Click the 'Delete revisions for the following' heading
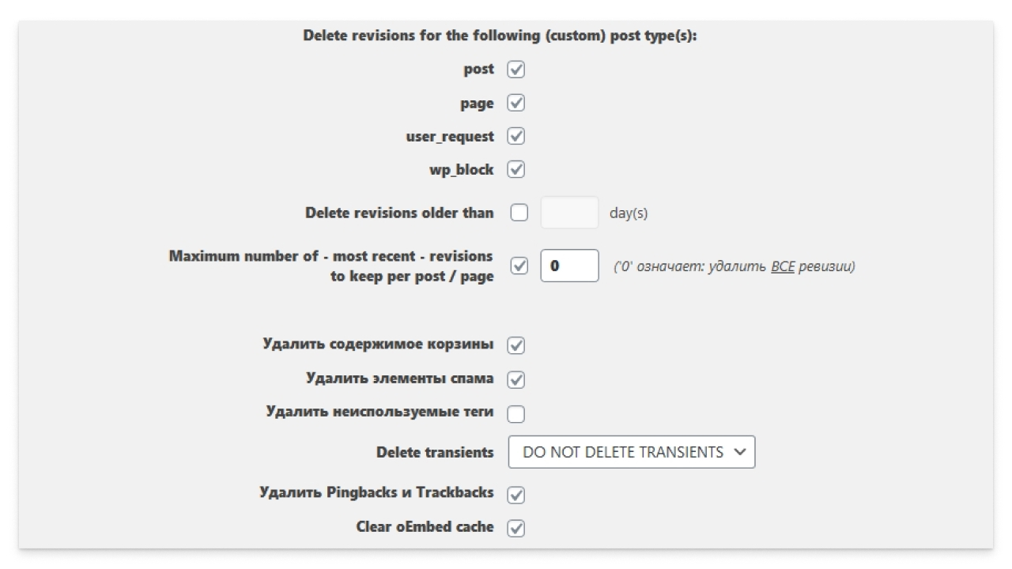This screenshot has width=1012, height=569. 500,36
